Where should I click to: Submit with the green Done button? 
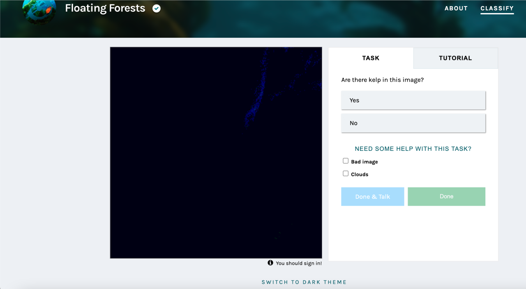point(447,197)
